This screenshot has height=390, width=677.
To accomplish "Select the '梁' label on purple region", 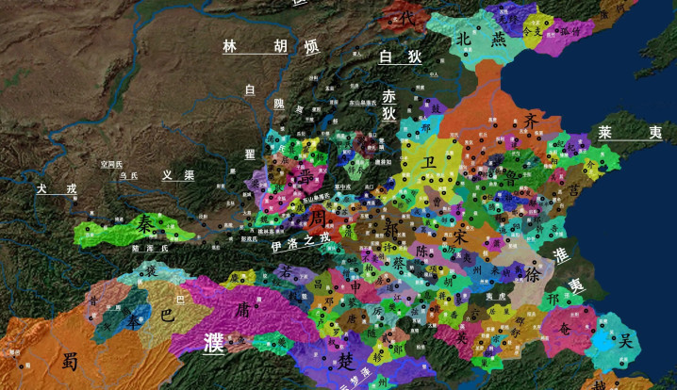I will (255, 185).
